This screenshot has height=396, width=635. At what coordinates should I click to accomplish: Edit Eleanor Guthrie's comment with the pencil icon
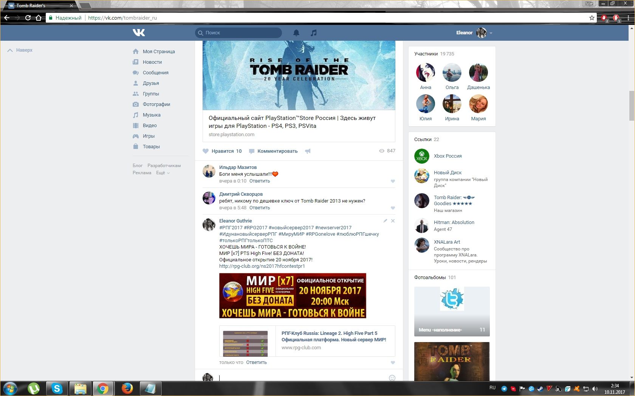click(x=385, y=221)
